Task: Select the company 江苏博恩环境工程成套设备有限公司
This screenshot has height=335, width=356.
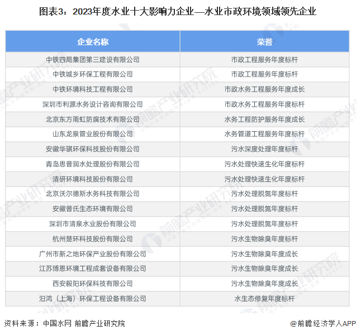Action: click(93, 269)
